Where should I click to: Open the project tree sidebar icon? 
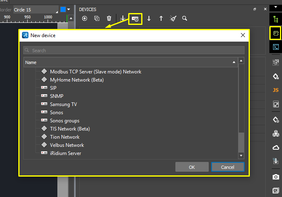point(276,19)
